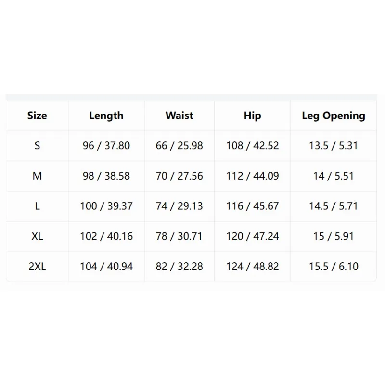Click the 102 / 40.16 length cell
385x385 pixels.
coord(106,236)
